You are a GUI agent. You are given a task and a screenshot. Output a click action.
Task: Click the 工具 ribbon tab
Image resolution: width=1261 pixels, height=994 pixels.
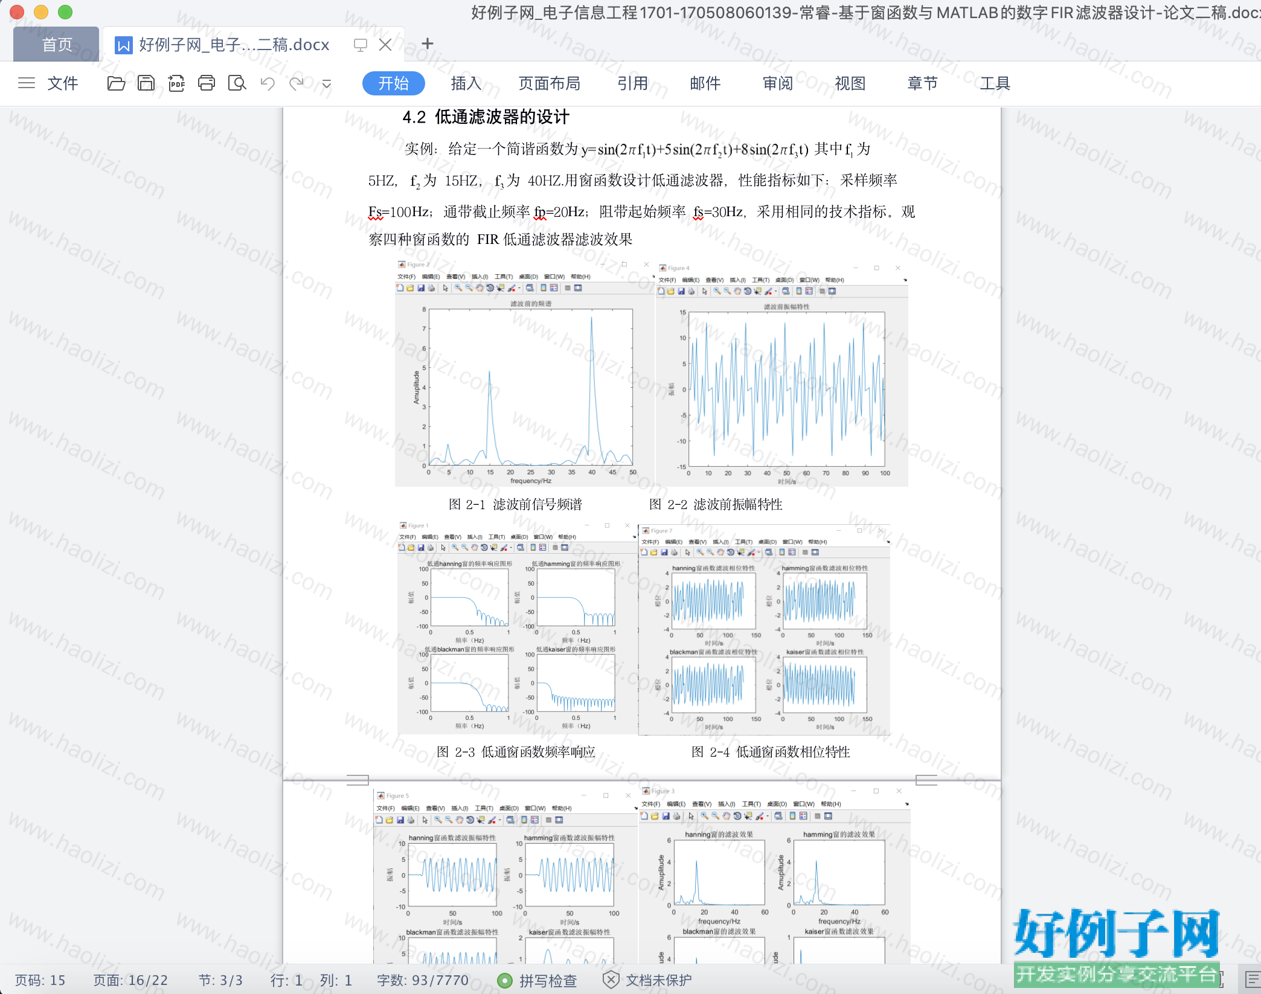(x=995, y=83)
